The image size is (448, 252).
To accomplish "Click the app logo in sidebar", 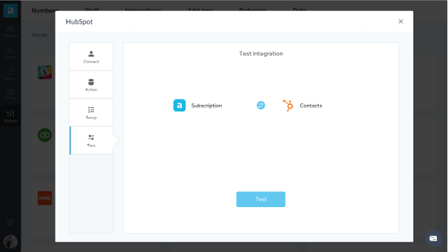I will [10, 10].
